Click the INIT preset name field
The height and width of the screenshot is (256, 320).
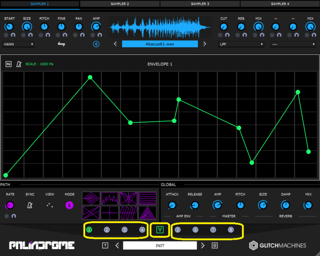click(160, 246)
